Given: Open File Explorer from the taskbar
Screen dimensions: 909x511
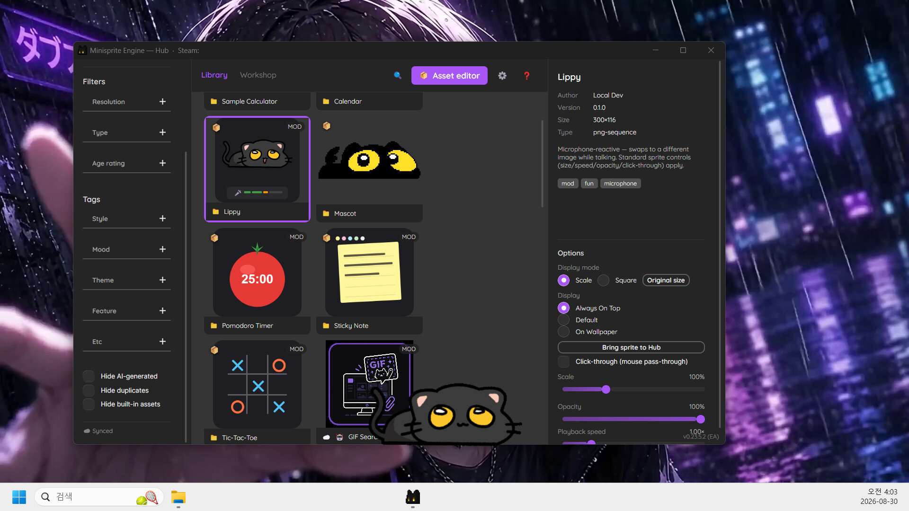Looking at the screenshot, I should tap(178, 497).
